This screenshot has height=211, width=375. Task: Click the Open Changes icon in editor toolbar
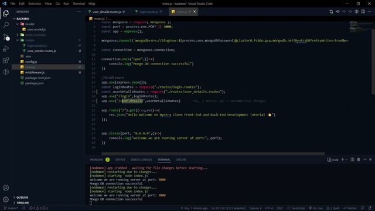331,12
